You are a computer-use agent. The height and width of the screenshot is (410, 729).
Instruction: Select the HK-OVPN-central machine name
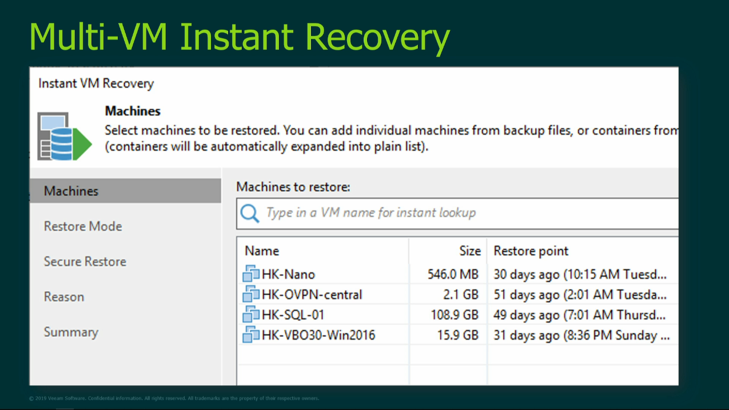(x=312, y=295)
